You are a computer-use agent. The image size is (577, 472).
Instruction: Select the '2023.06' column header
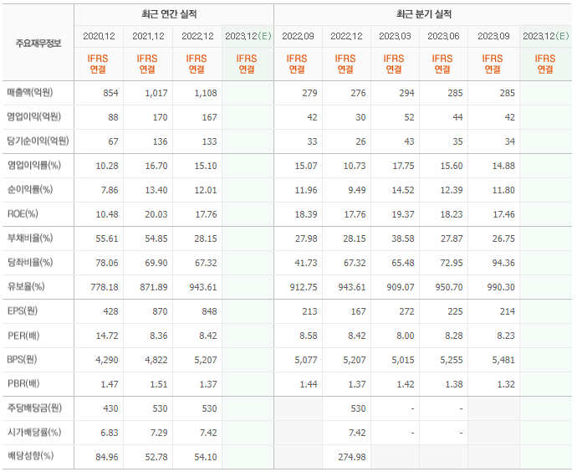tap(444, 36)
